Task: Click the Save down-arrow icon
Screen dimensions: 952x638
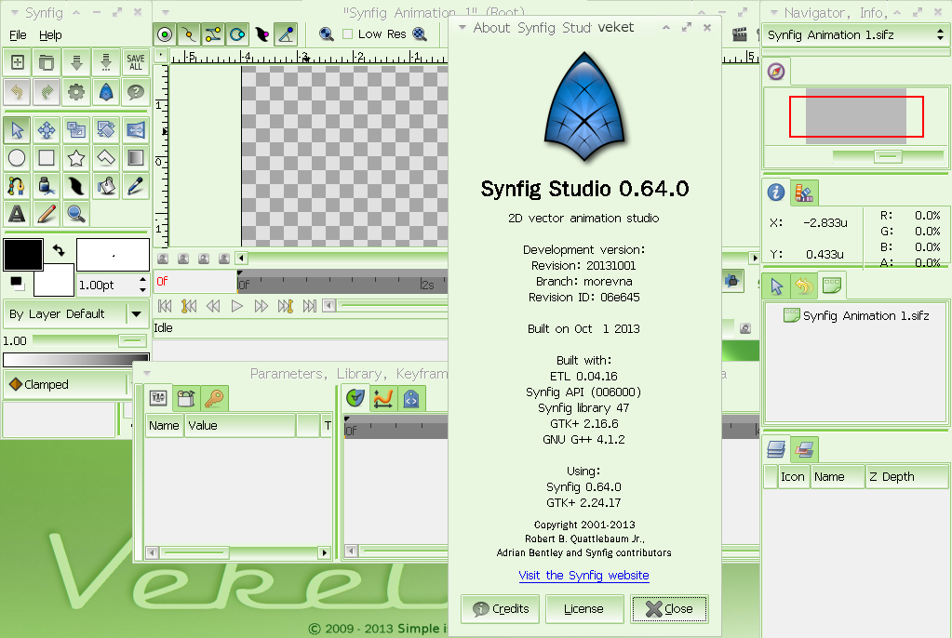Action: tap(76, 62)
